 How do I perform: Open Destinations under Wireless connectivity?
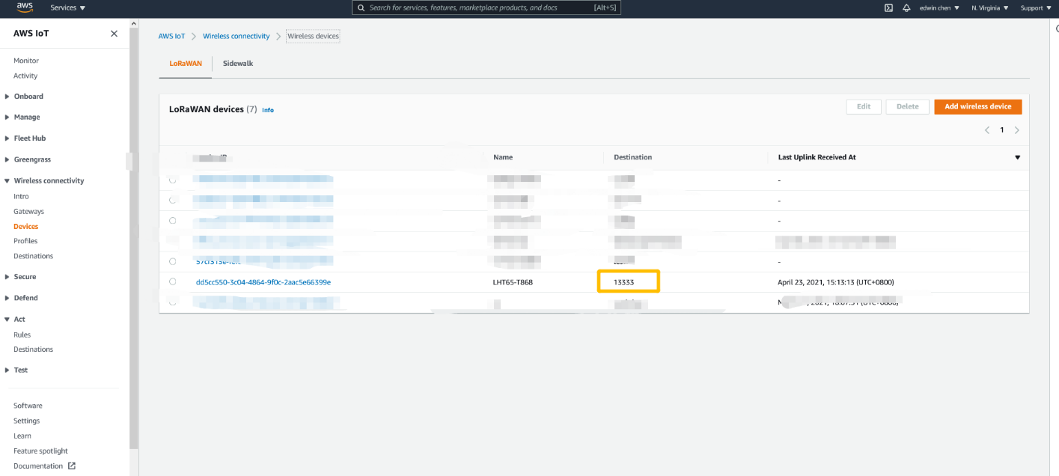click(34, 256)
